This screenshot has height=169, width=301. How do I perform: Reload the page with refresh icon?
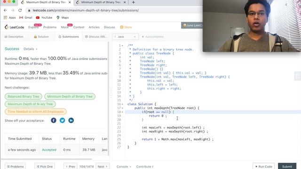pos(20,10)
